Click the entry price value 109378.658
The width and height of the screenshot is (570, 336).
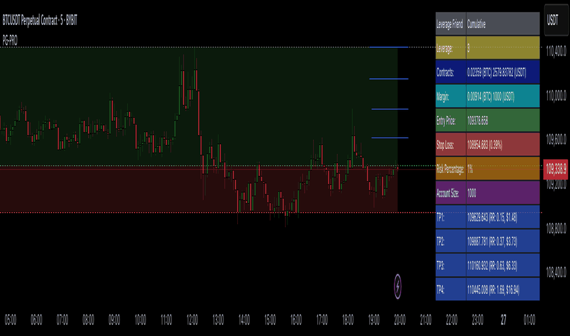(x=503, y=120)
